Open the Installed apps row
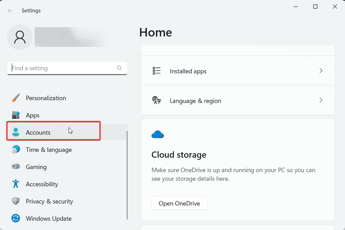345x230 pixels. 238,71
